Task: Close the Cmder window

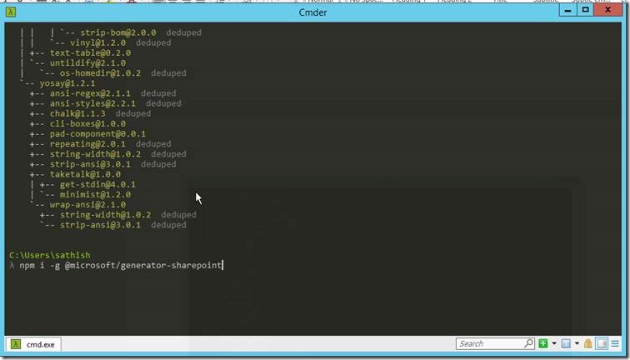Action: pos(607,11)
